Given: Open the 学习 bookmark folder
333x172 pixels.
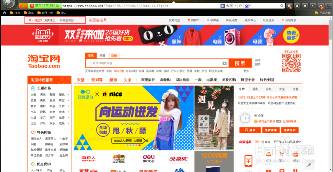Looking at the screenshot, I should tap(62, 13).
